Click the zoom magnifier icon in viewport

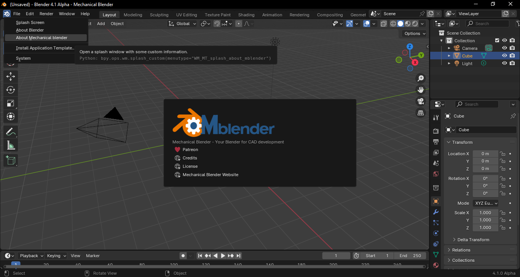click(421, 78)
